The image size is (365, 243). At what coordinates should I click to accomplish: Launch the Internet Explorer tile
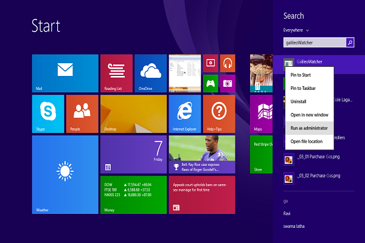tap(185, 114)
